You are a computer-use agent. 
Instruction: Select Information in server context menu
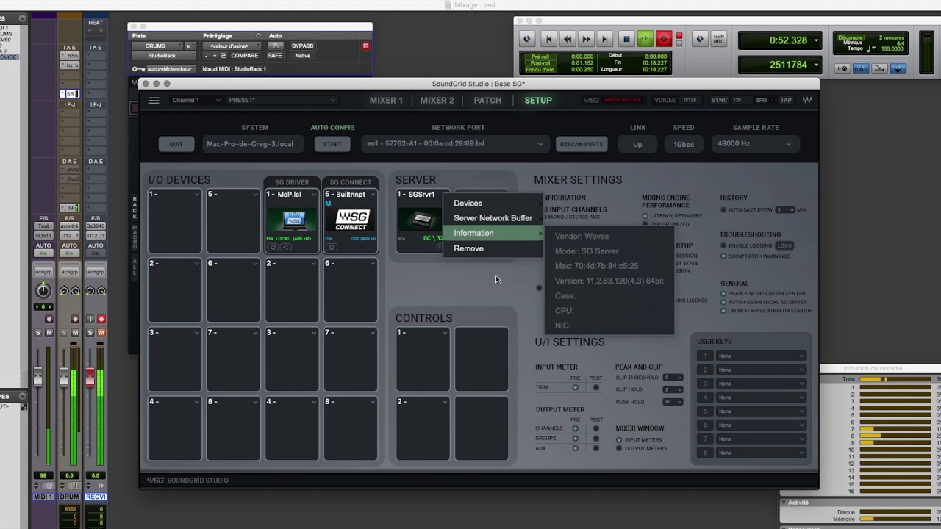(493, 233)
